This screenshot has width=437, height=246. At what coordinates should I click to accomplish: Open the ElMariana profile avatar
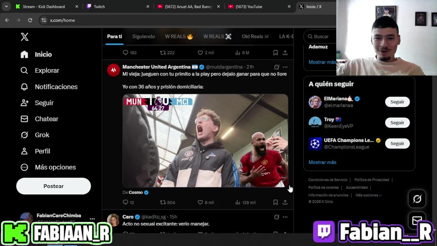(x=315, y=102)
